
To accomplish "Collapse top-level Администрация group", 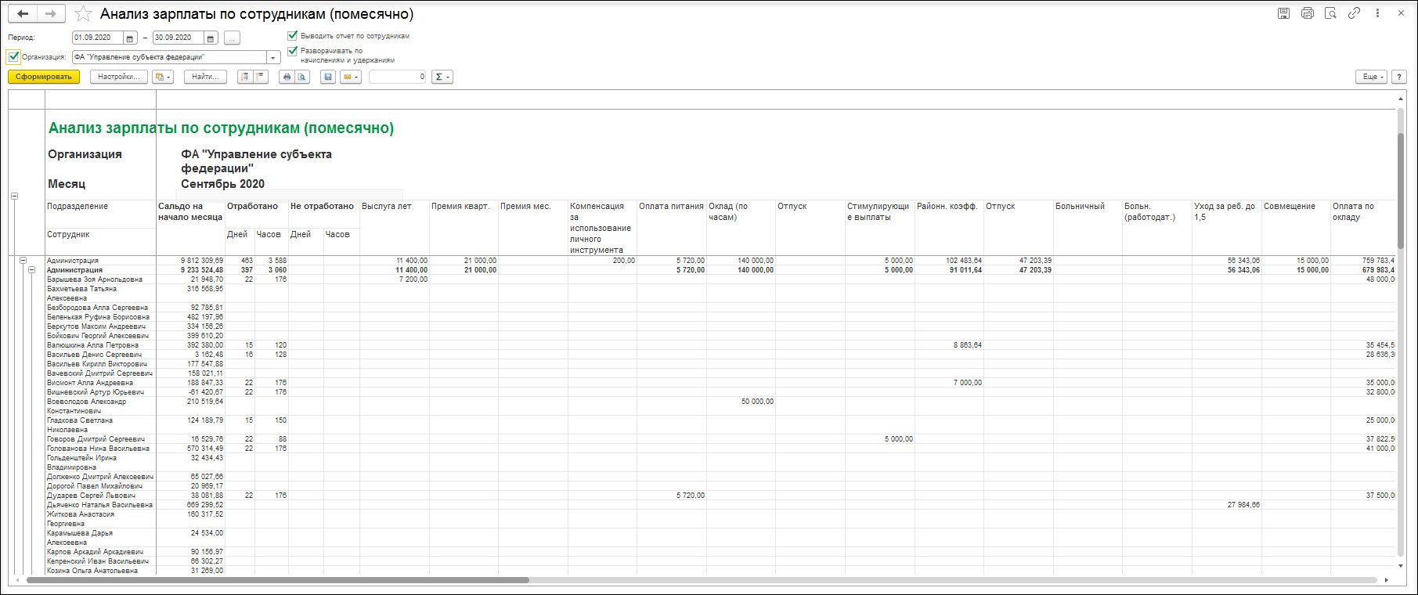I will pos(23,261).
